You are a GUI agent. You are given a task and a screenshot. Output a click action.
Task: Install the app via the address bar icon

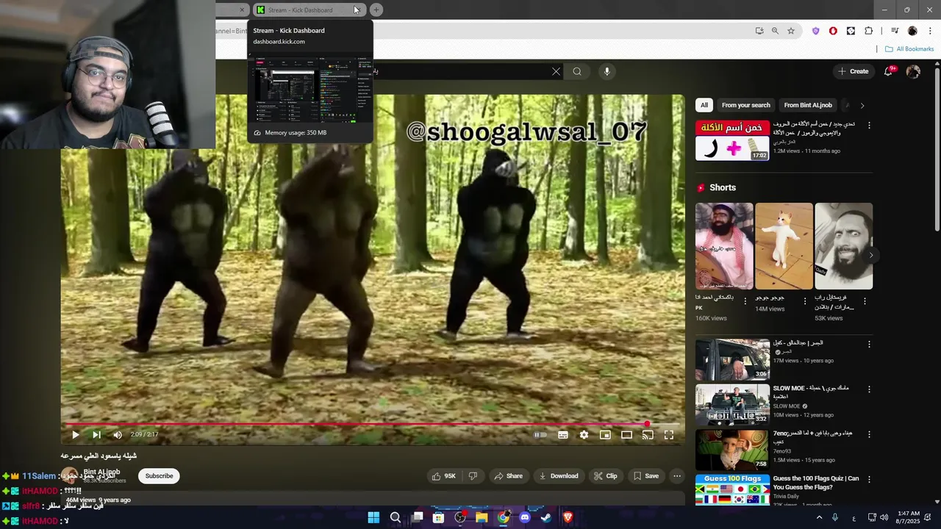tap(759, 31)
